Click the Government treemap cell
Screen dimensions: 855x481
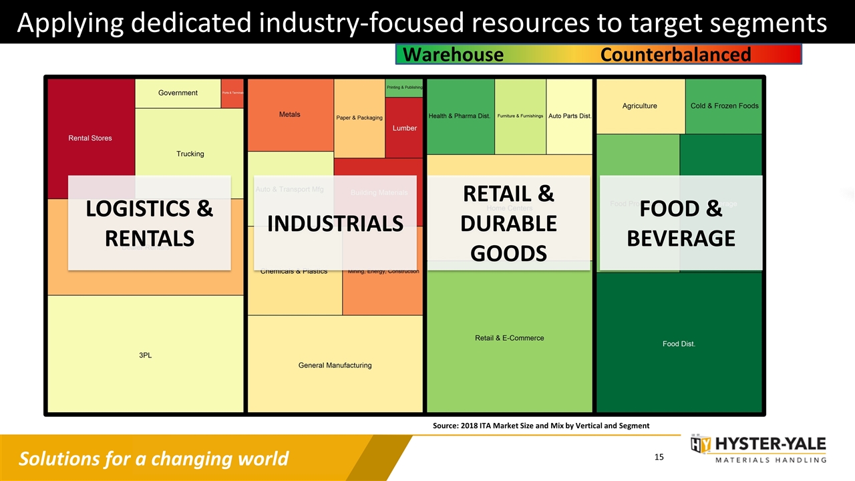pos(178,93)
